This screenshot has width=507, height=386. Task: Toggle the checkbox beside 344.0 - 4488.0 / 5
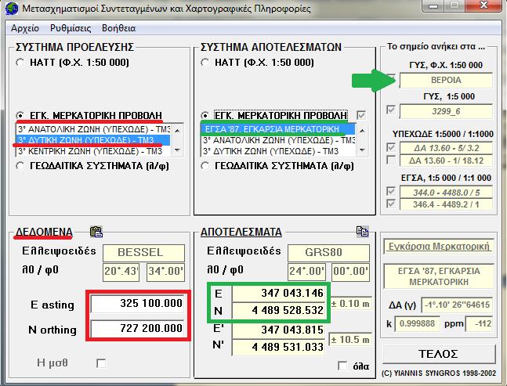coord(391,191)
